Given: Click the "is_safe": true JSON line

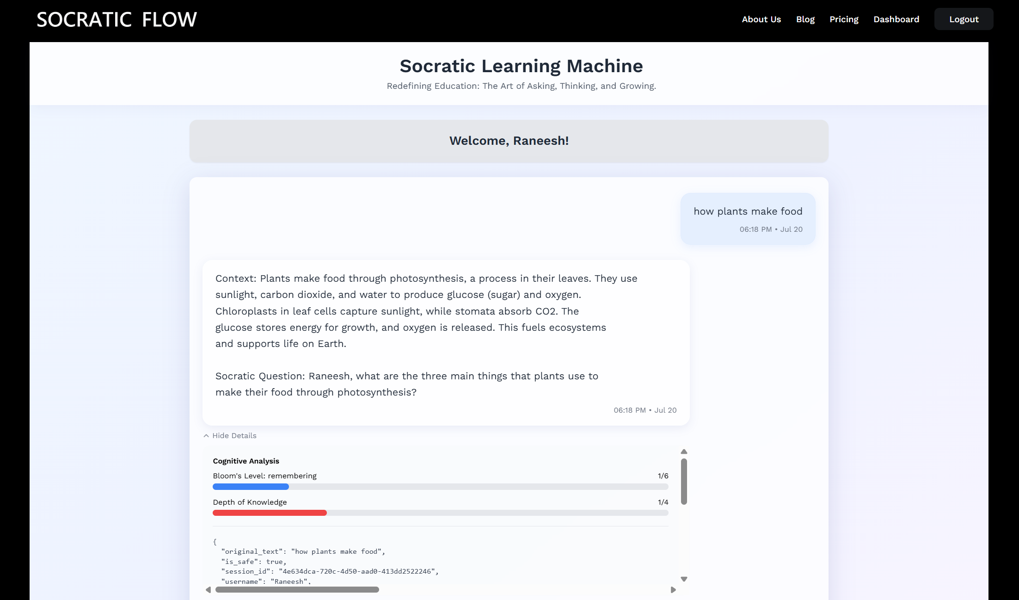Looking at the screenshot, I should [254, 562].
